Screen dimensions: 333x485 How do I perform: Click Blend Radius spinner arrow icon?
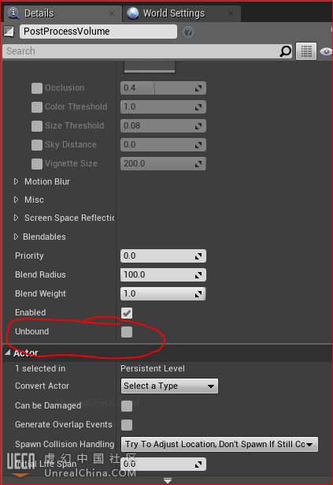[x=198, y=275]
